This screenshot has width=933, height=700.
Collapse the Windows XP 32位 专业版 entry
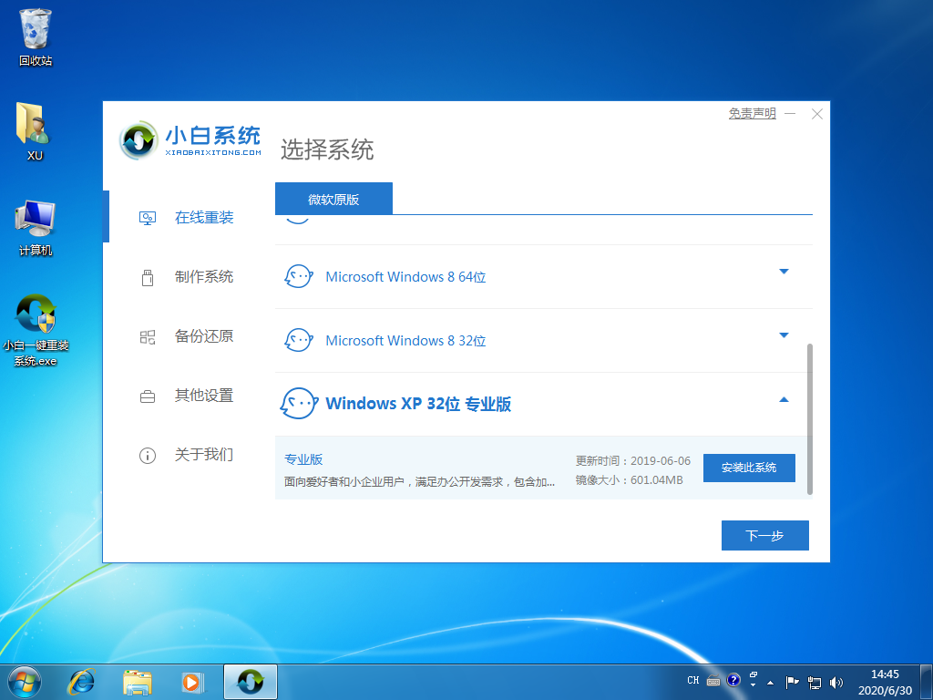tap(784, 399)
